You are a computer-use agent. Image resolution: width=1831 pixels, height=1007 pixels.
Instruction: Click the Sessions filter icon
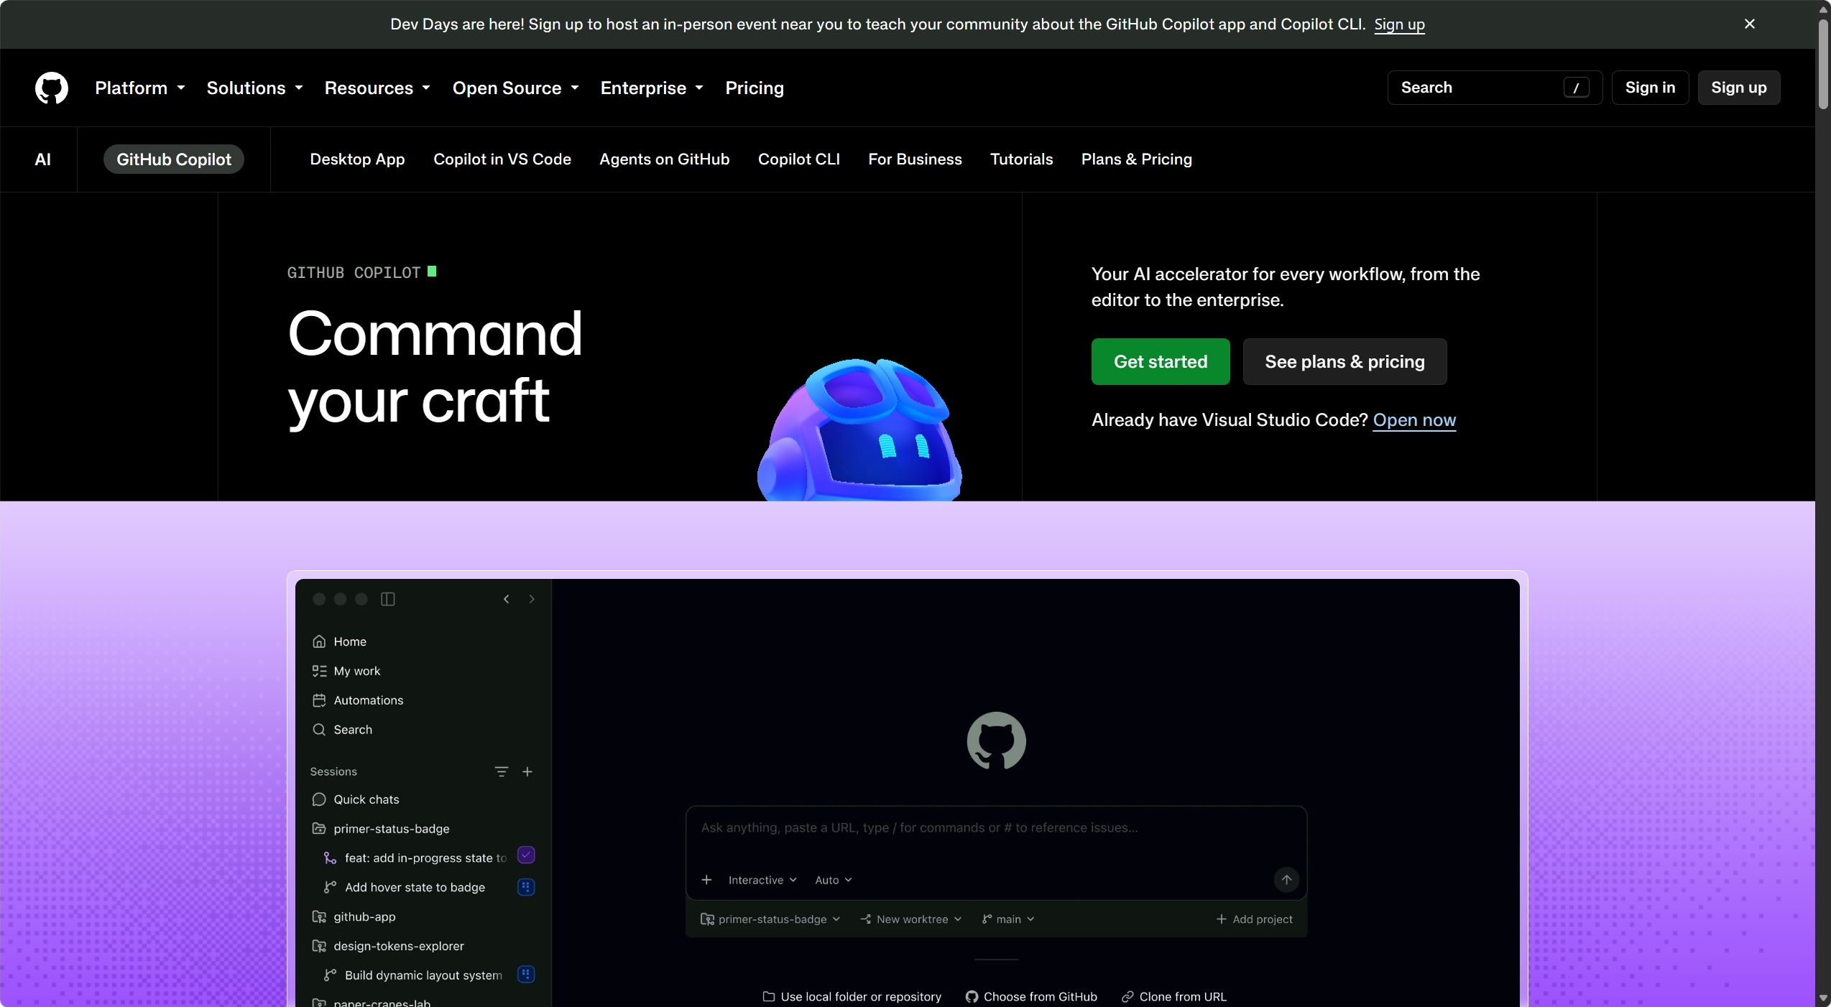tap(502, 771)
